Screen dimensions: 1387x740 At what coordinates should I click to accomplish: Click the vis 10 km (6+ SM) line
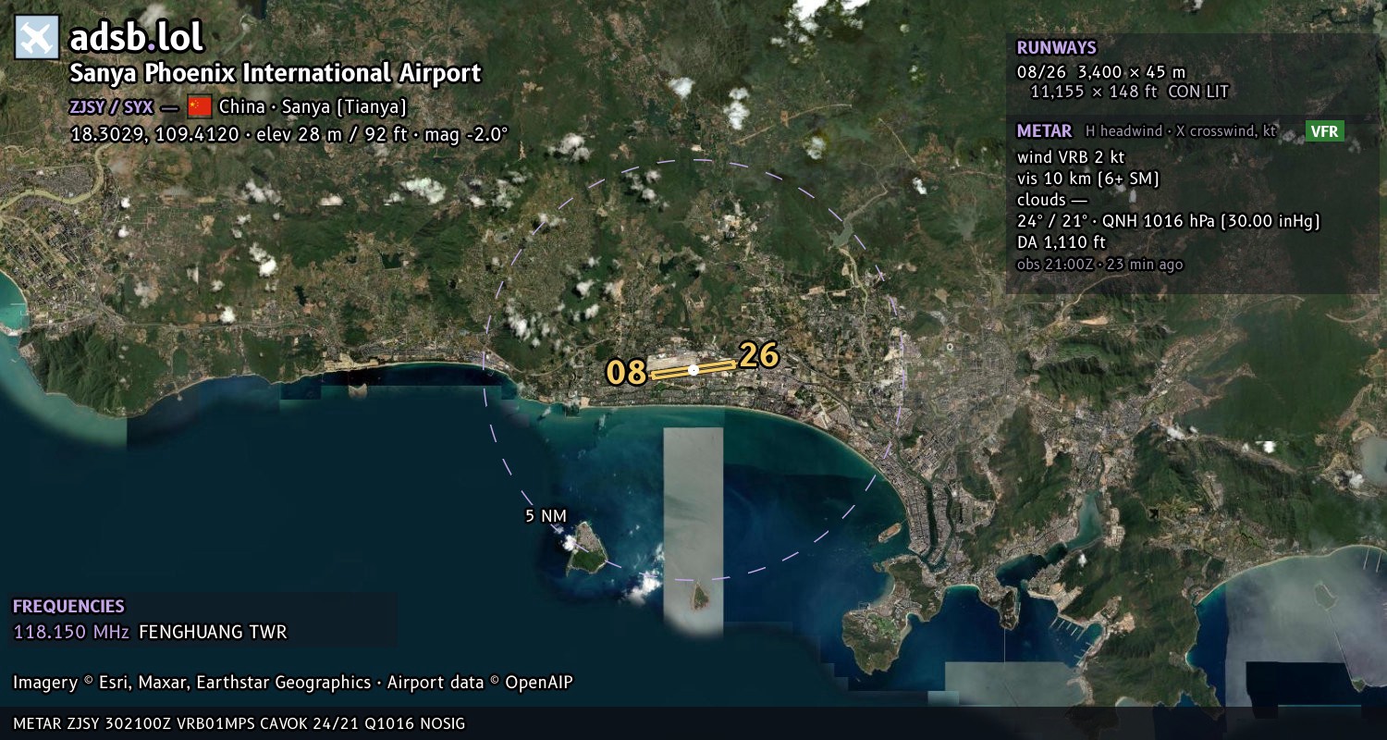1087,179
